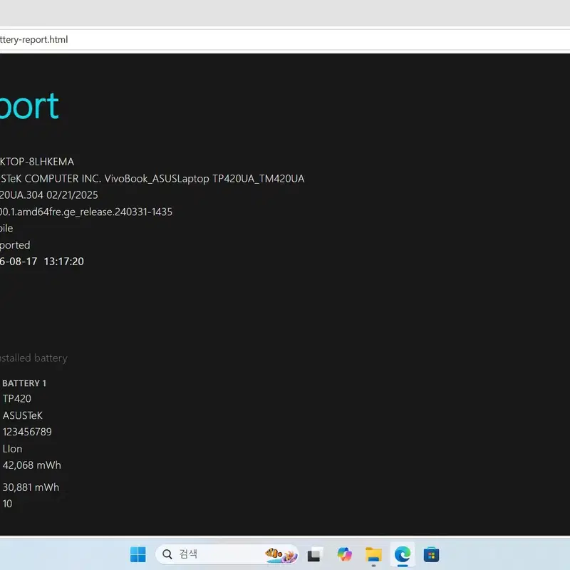Select the full charge capacity 30,881 mWh
Screen dimensions: 570x570
[31, 487]
